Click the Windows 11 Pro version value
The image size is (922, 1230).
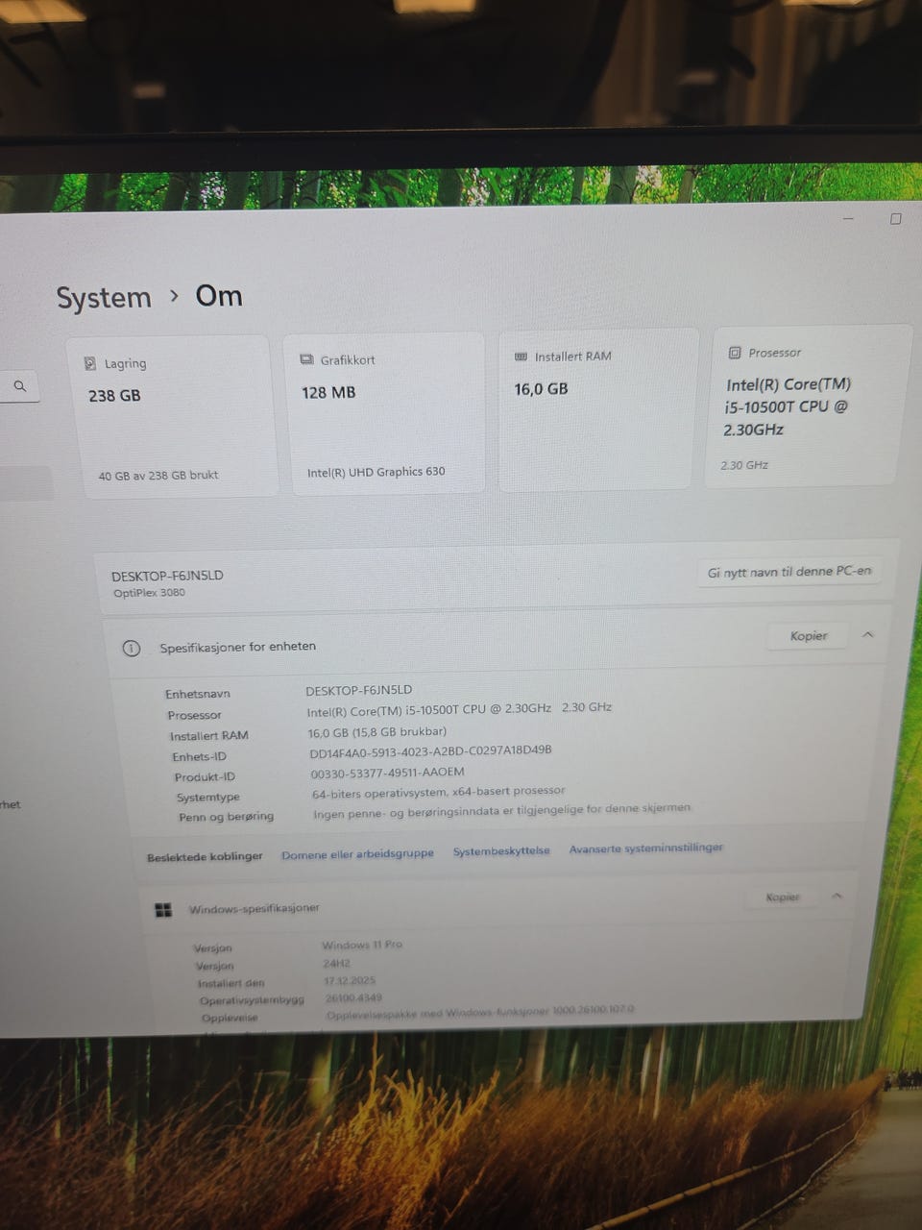click(362, 945)
